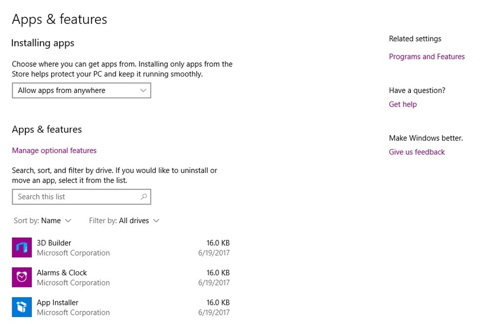Select the 3D Builder list entry name
487x324 pixels.
54,243
